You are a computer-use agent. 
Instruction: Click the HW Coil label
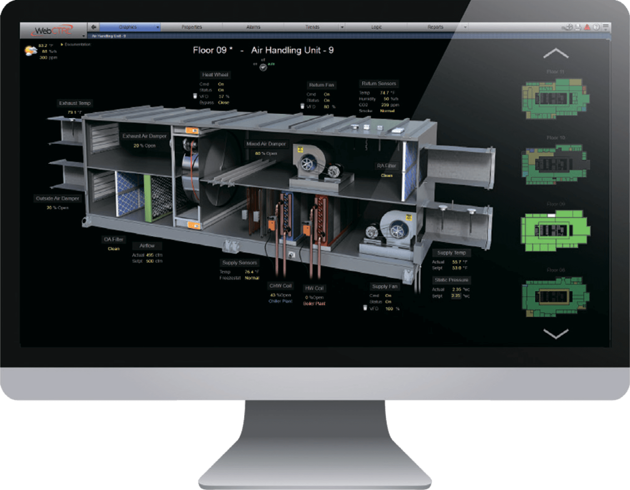click(314, 288)
